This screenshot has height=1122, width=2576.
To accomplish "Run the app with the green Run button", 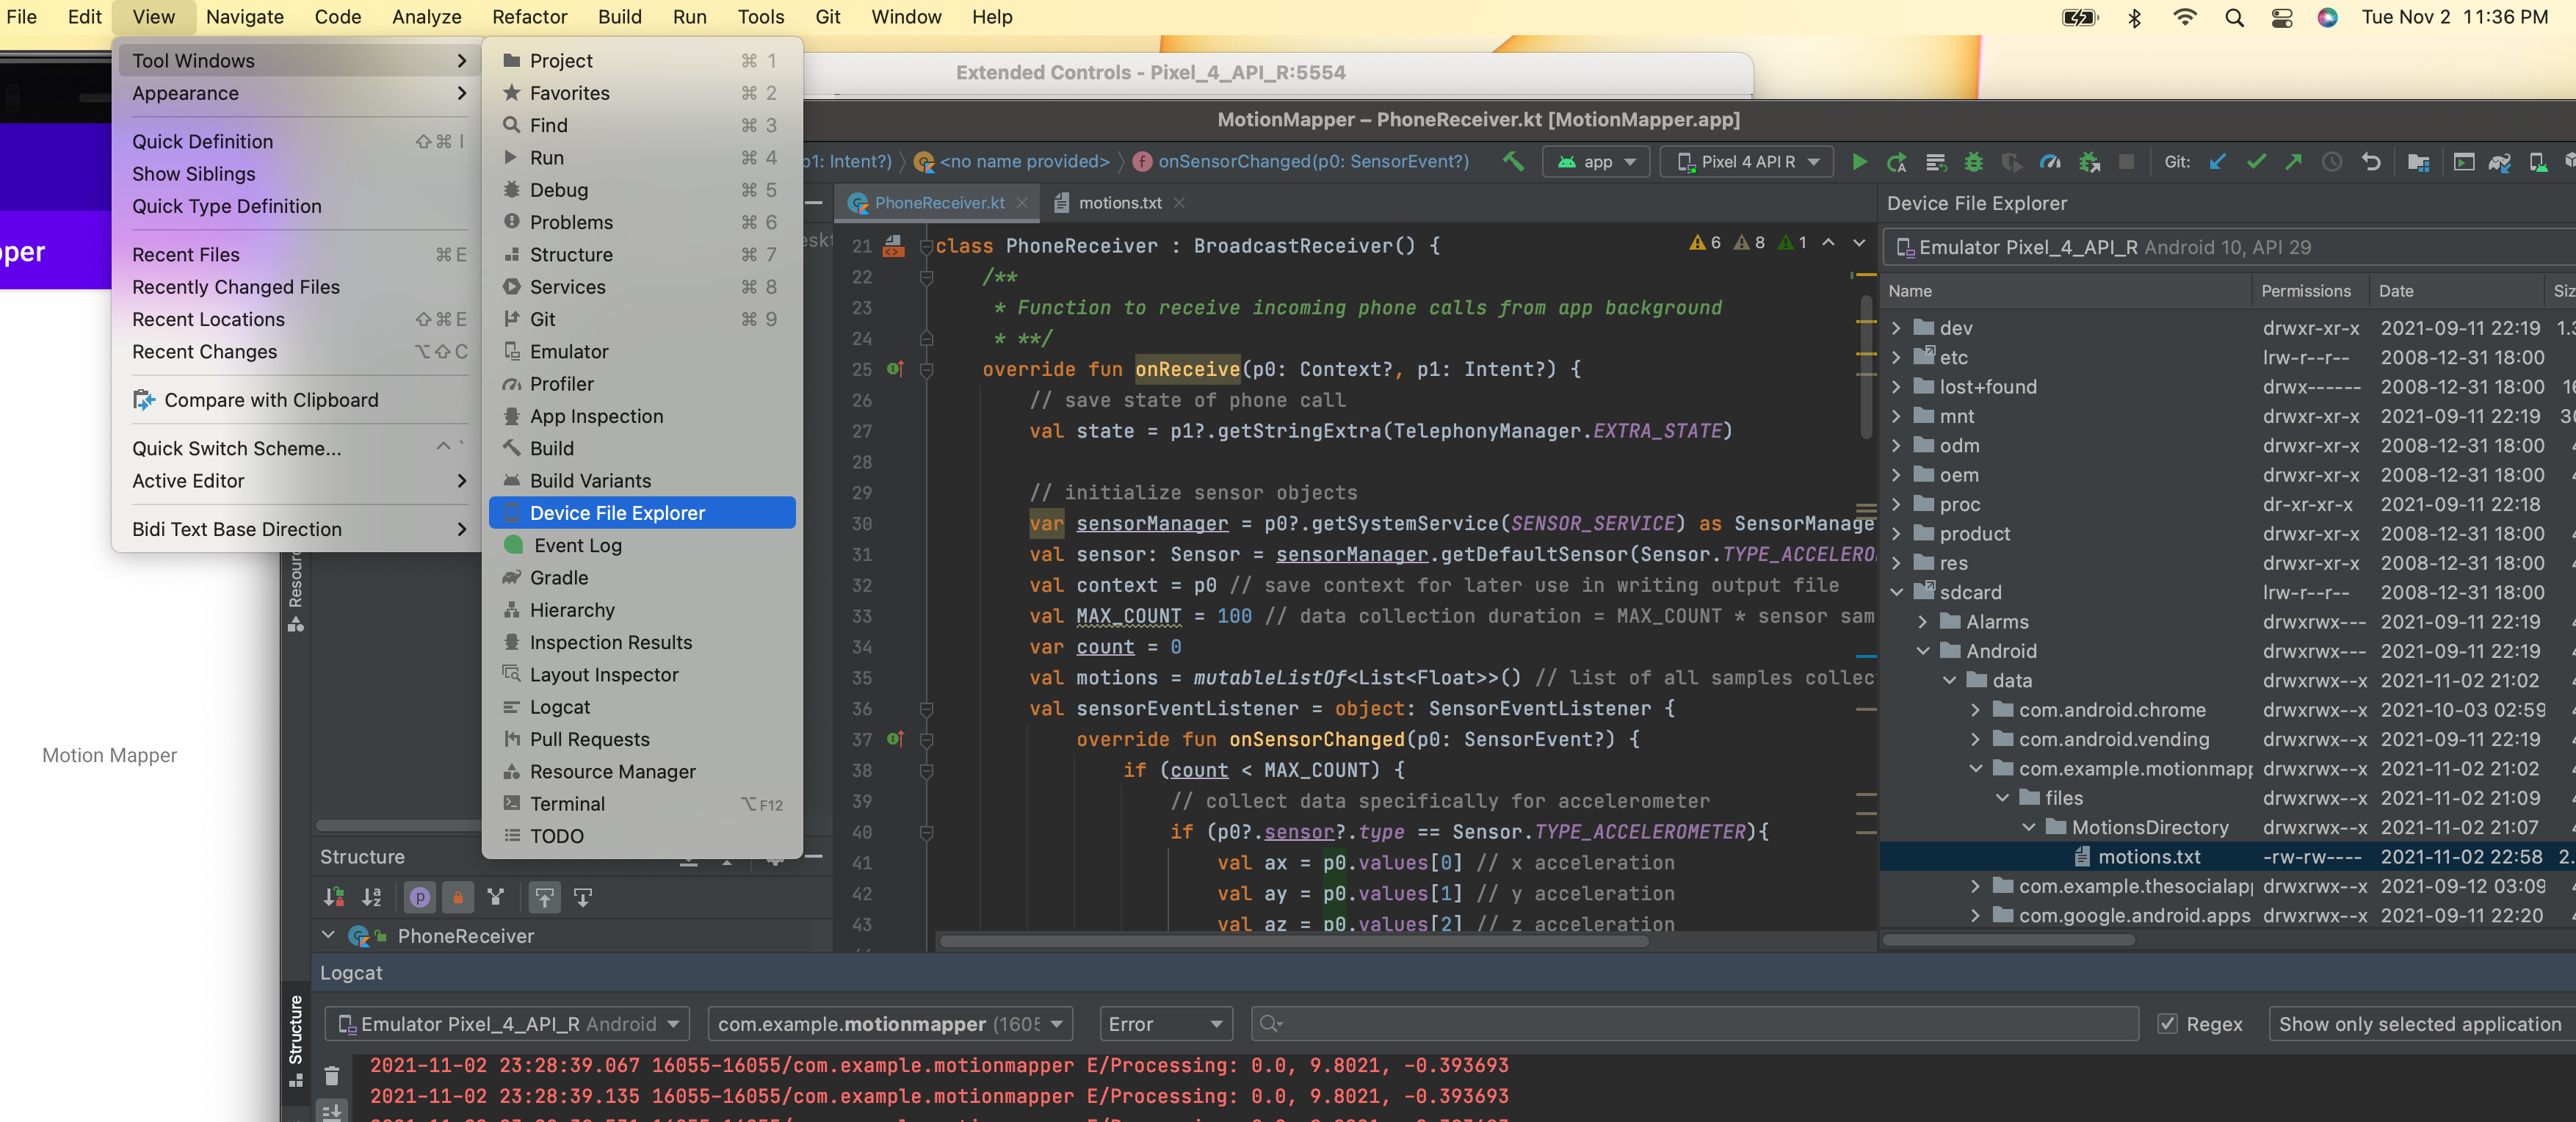I will coord(1859,161).
